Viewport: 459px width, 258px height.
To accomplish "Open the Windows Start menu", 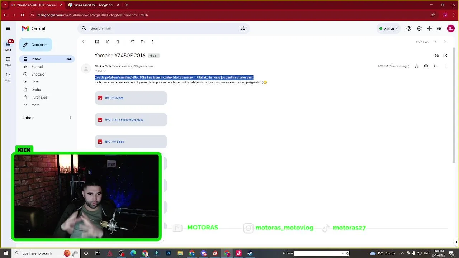I will click(5, 253).
